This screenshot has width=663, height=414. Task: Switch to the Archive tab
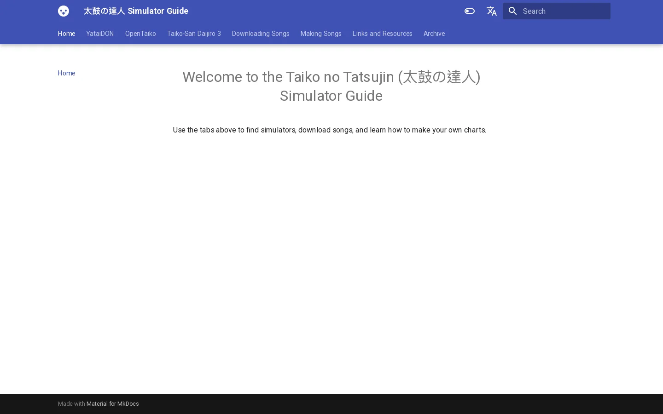pyautogui.click(x=434, y=34)
